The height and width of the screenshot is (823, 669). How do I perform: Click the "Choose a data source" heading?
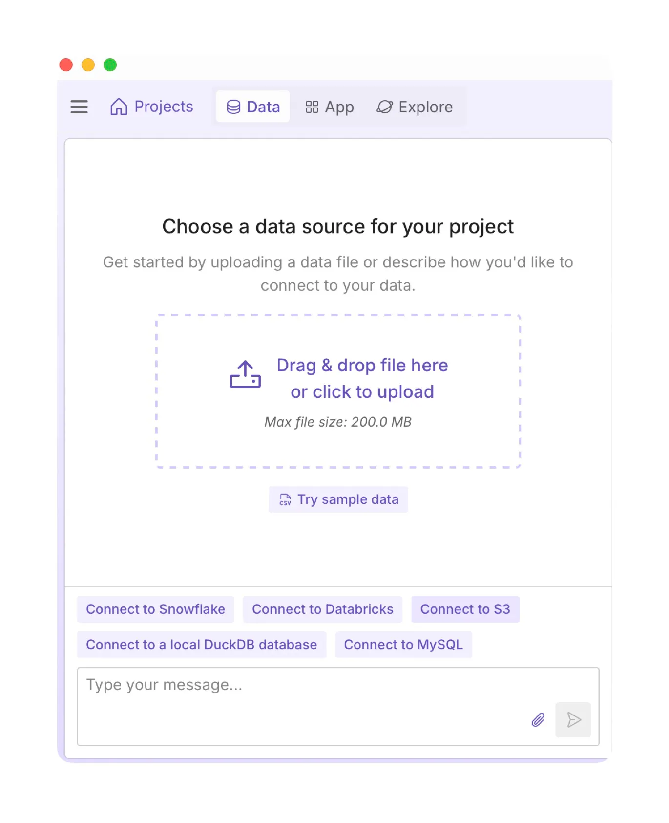(x=338, y=227)
